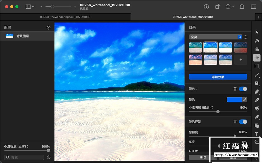The height and width of the screenshot is (163, 262).
Task: Disable the 颜色 effect toggle
Action: [x=243, y=89]
